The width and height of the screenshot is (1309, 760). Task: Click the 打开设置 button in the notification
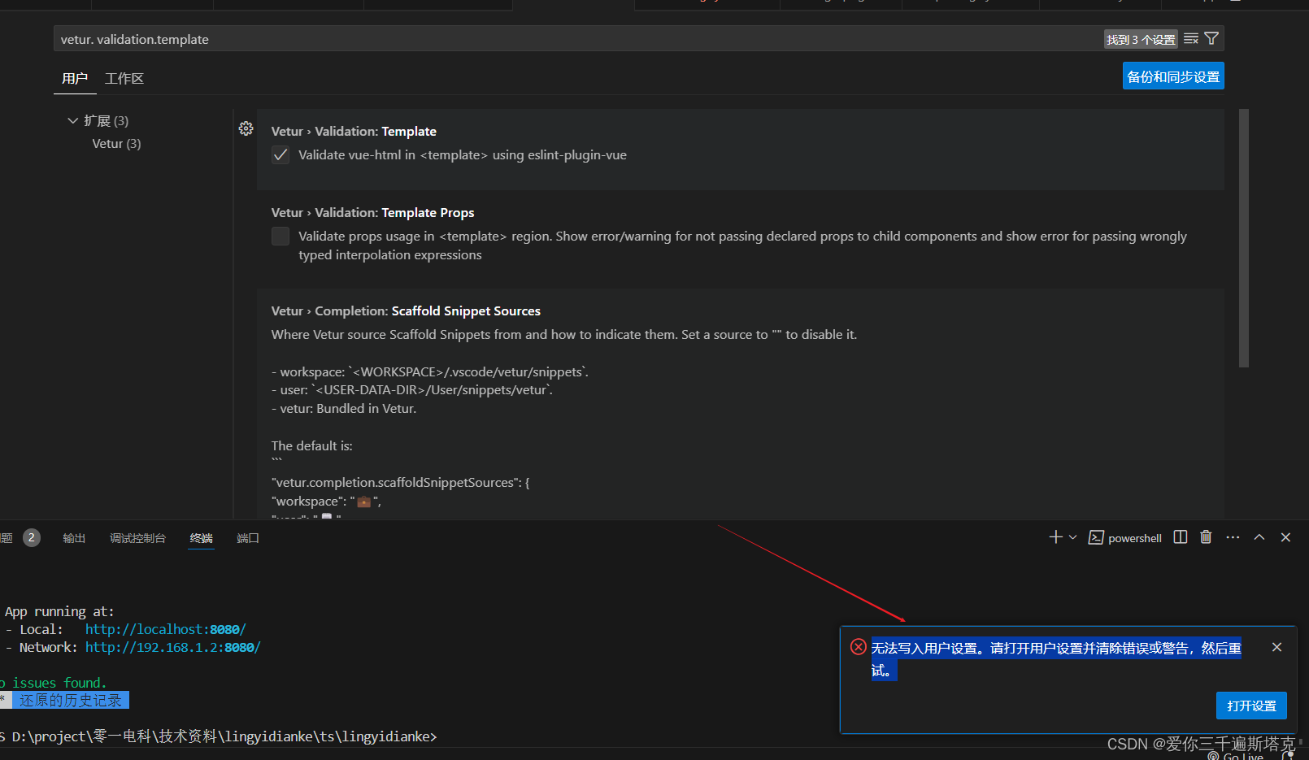click(x=1251, y=706)
